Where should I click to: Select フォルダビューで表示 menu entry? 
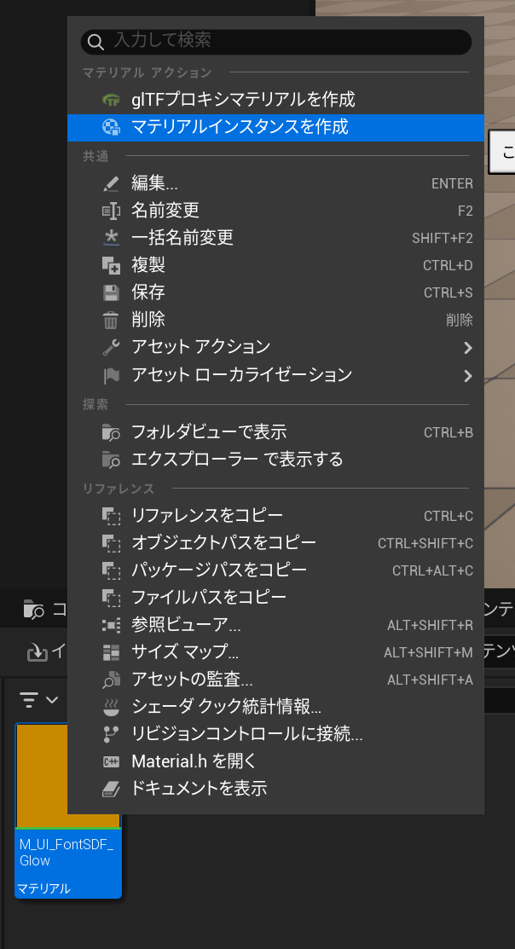[x=275, y=432]
